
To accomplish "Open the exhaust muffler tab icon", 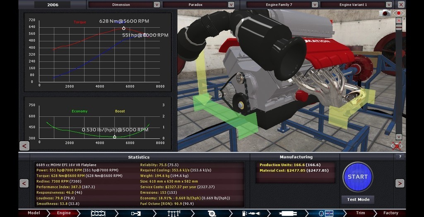I will [x=287, y=213].
